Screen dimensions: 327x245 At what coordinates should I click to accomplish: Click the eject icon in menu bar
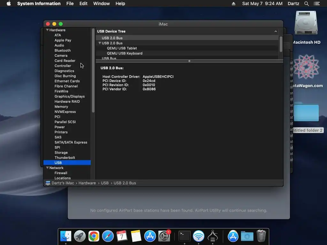point(233,4)
